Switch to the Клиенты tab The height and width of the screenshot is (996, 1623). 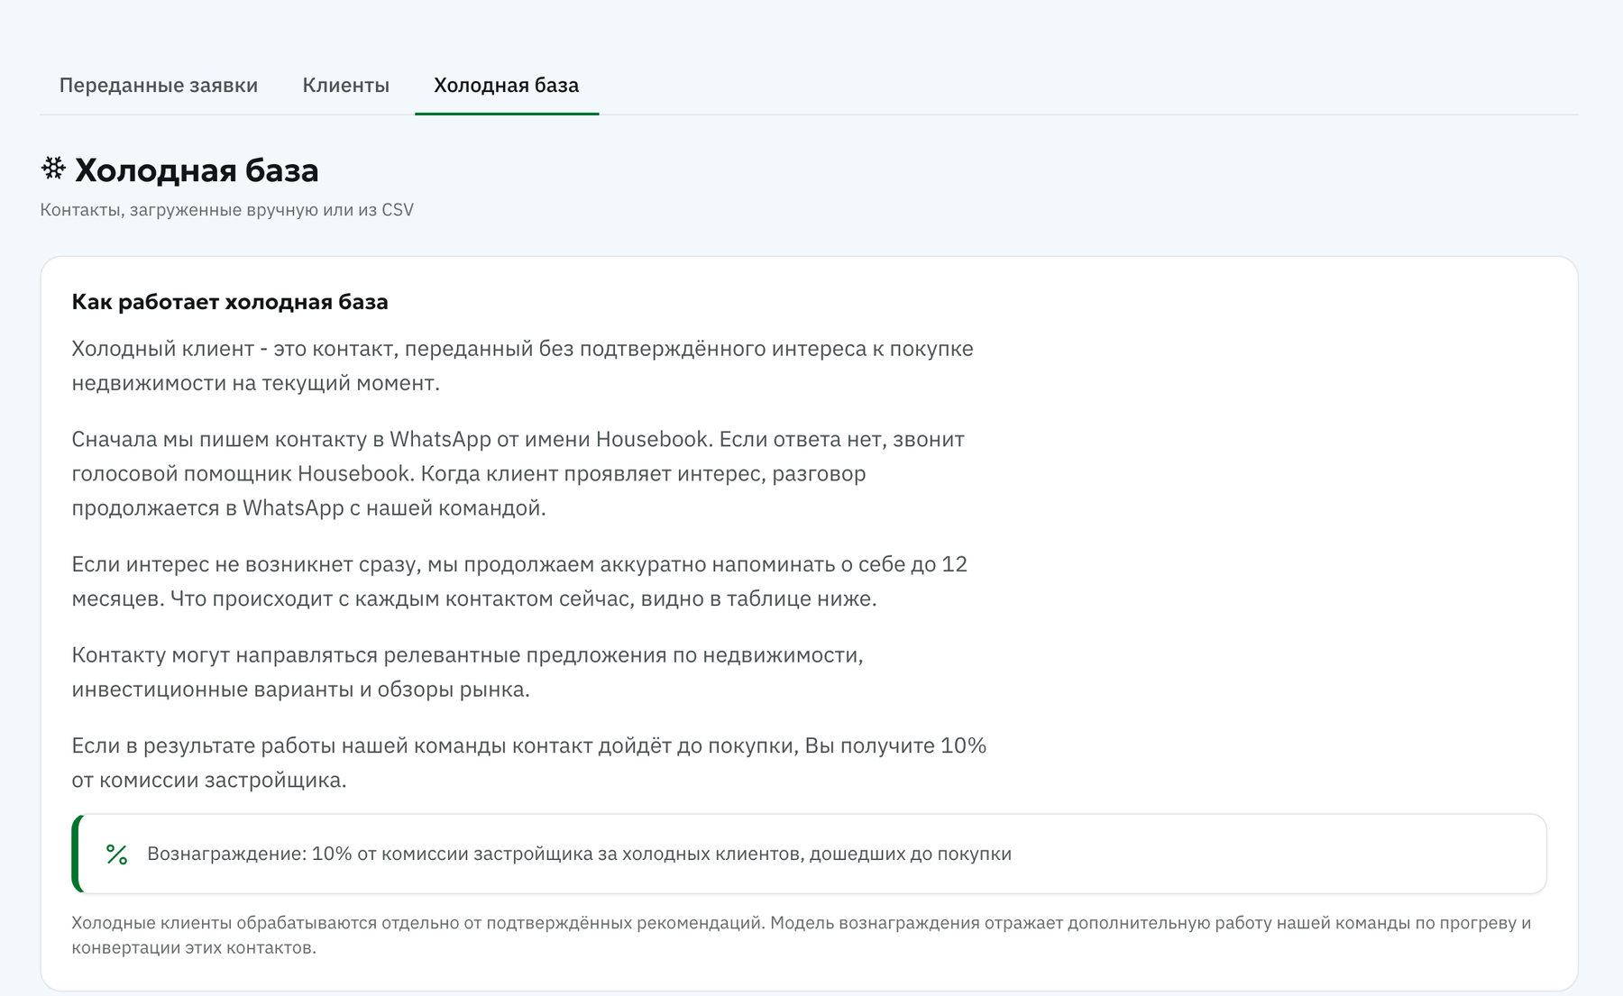(x=346, y=86)
